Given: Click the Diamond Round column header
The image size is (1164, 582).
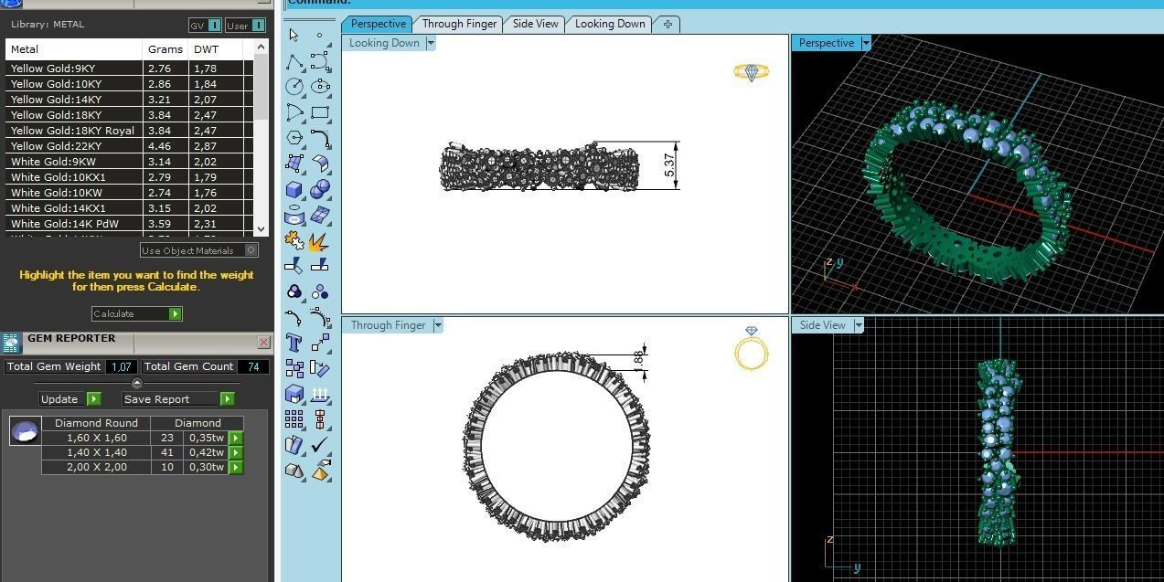Looking at the screenshot, I should [x=96, y=423].
